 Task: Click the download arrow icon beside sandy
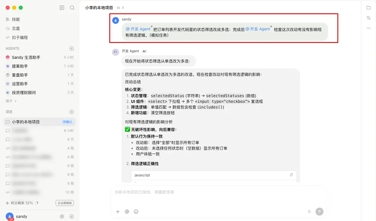coord(72,216)
